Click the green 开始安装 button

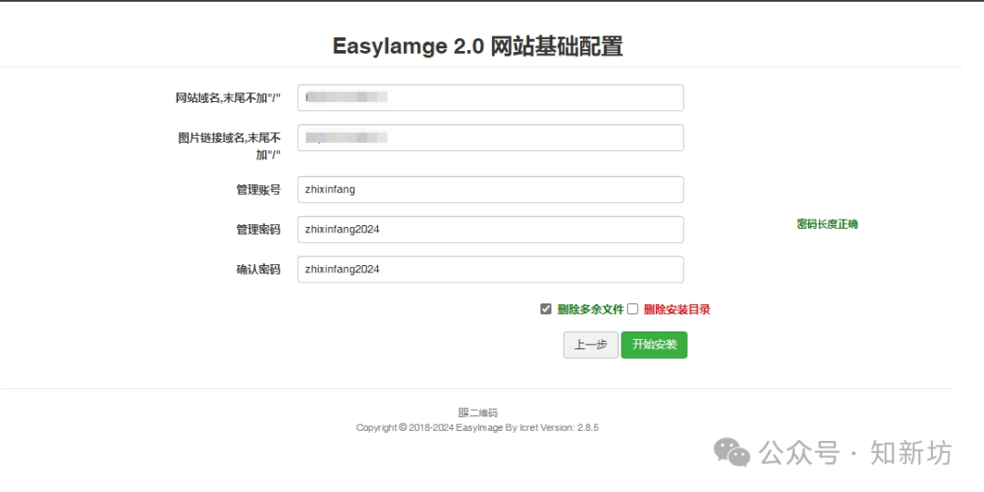click(x=654, y=345)
